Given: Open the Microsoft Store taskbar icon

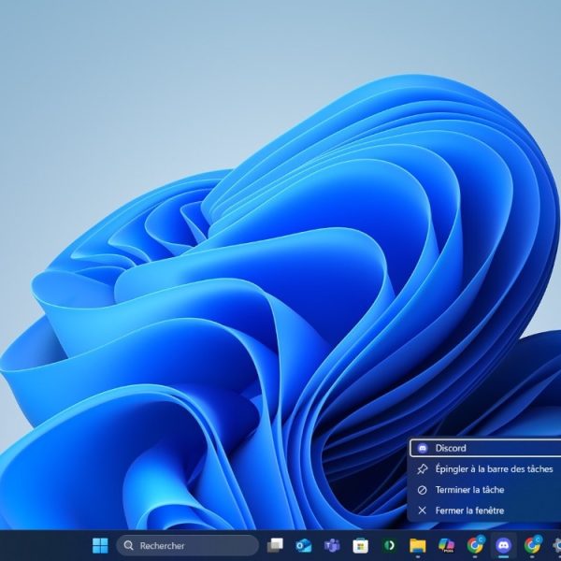Looking at the screenshot, I should point(361,546).
